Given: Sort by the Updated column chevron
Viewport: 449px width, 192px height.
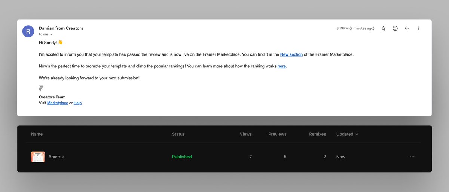Looking at the screenshot, I should pos(356,134).
